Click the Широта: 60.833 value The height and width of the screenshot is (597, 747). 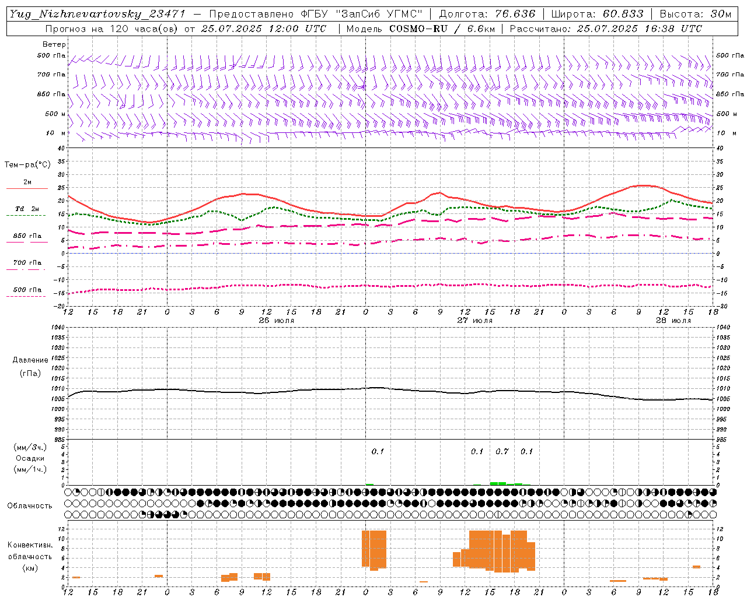click(x=597, y=14)
